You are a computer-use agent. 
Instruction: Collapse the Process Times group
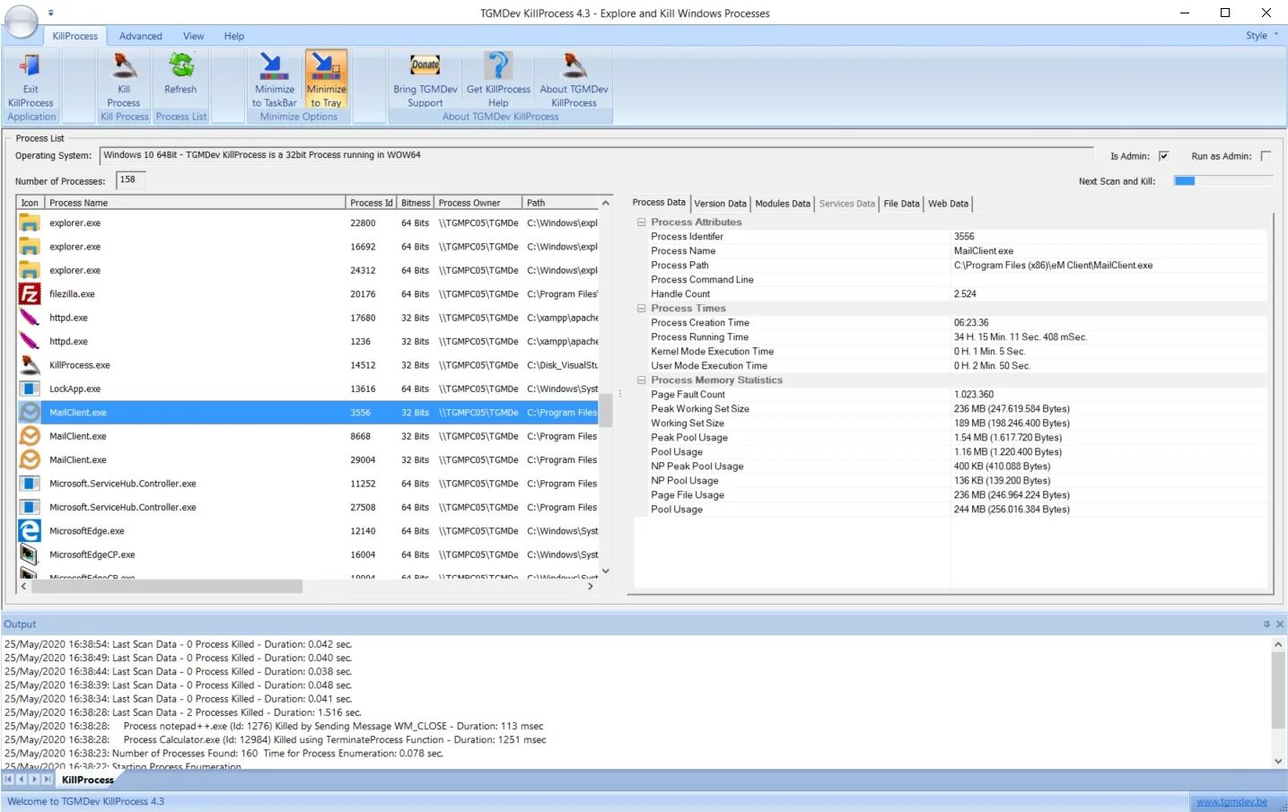642,309
